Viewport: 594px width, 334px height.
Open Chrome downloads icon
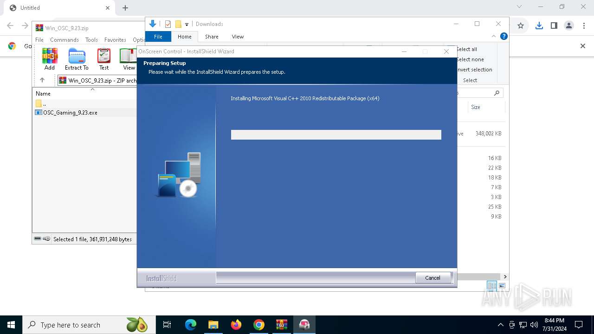click(x=539, y=26)
